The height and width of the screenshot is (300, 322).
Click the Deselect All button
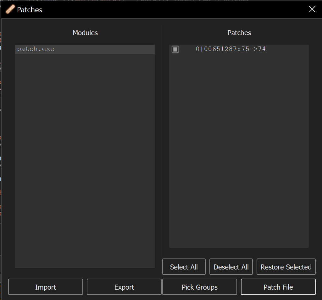(231, 267)
